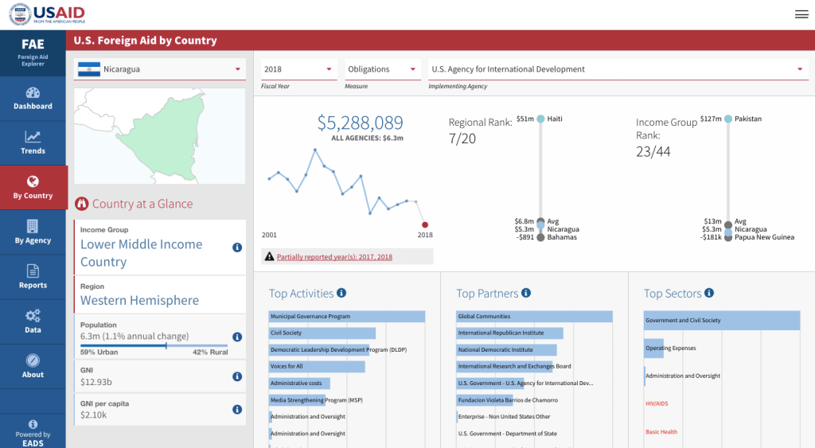This screenshot has height=448, width=815.
Task: Open the By Agency section
Action: [x=33, y=232]
